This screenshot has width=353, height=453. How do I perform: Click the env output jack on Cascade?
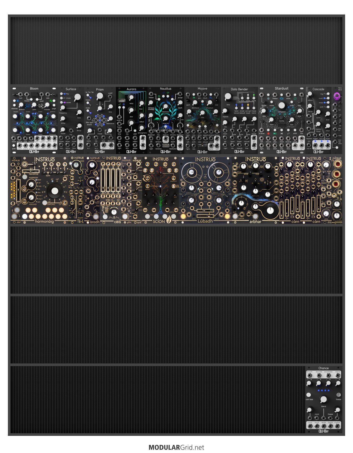(328, 145)
